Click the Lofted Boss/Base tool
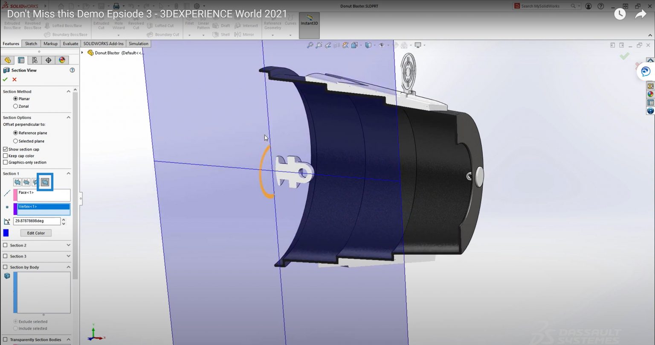This screenshot has width=655, height=345. [63, 26]
